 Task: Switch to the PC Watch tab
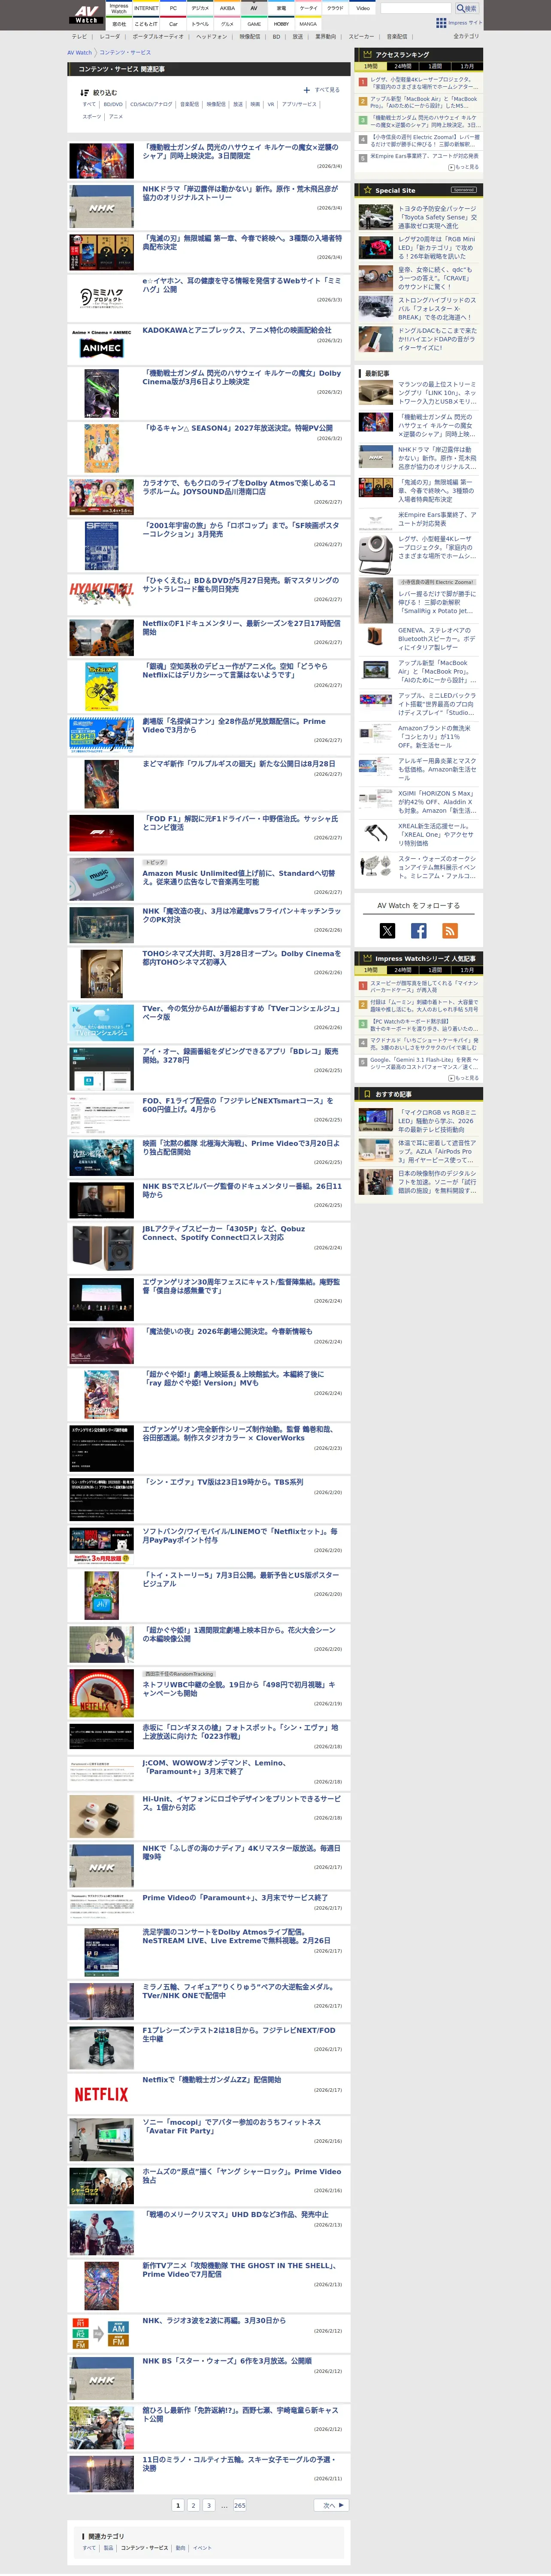tap(173, 8)
